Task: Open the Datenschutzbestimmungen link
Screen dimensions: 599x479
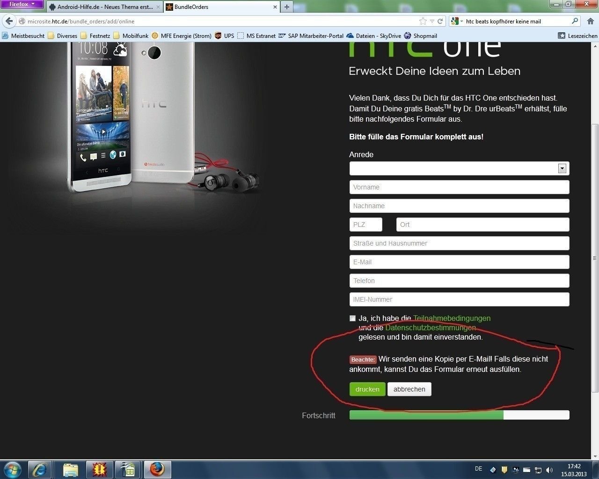Action: [x=431, y=327]
